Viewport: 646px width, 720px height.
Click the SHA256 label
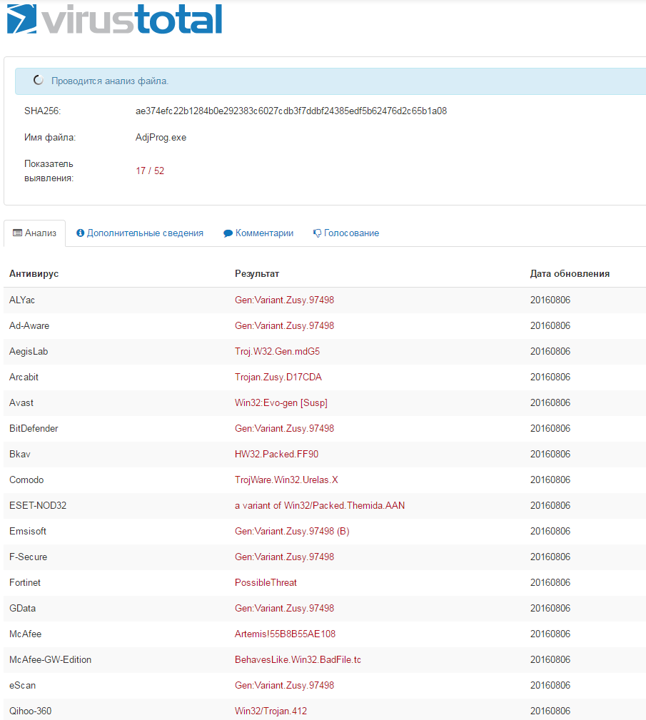pos(43,111)
